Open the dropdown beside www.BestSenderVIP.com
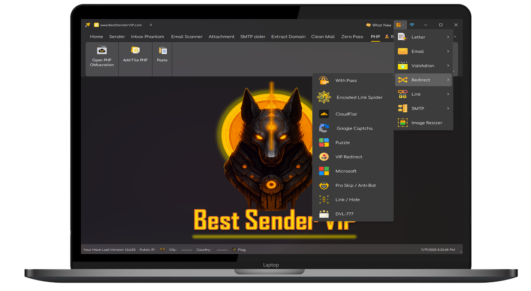This screenshot has height=291, width=531. point(151,25)
